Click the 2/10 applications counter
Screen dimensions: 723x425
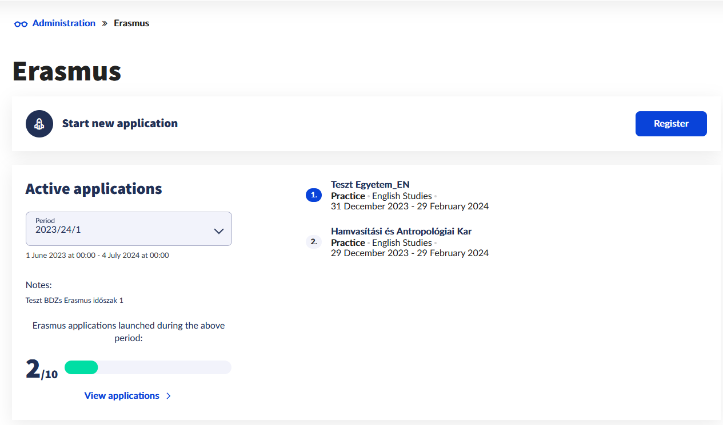point(42,370)
